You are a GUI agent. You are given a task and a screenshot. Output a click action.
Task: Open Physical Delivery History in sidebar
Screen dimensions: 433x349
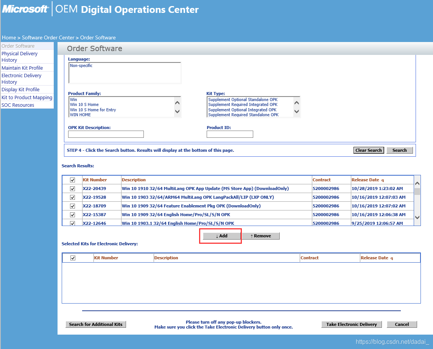pos(19,57)
